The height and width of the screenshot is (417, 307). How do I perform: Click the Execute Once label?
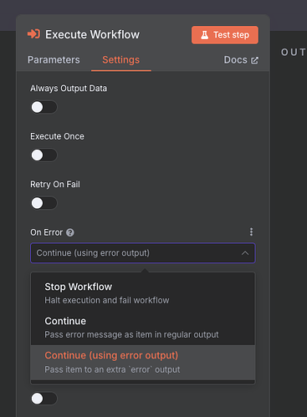tap(57, 136)
